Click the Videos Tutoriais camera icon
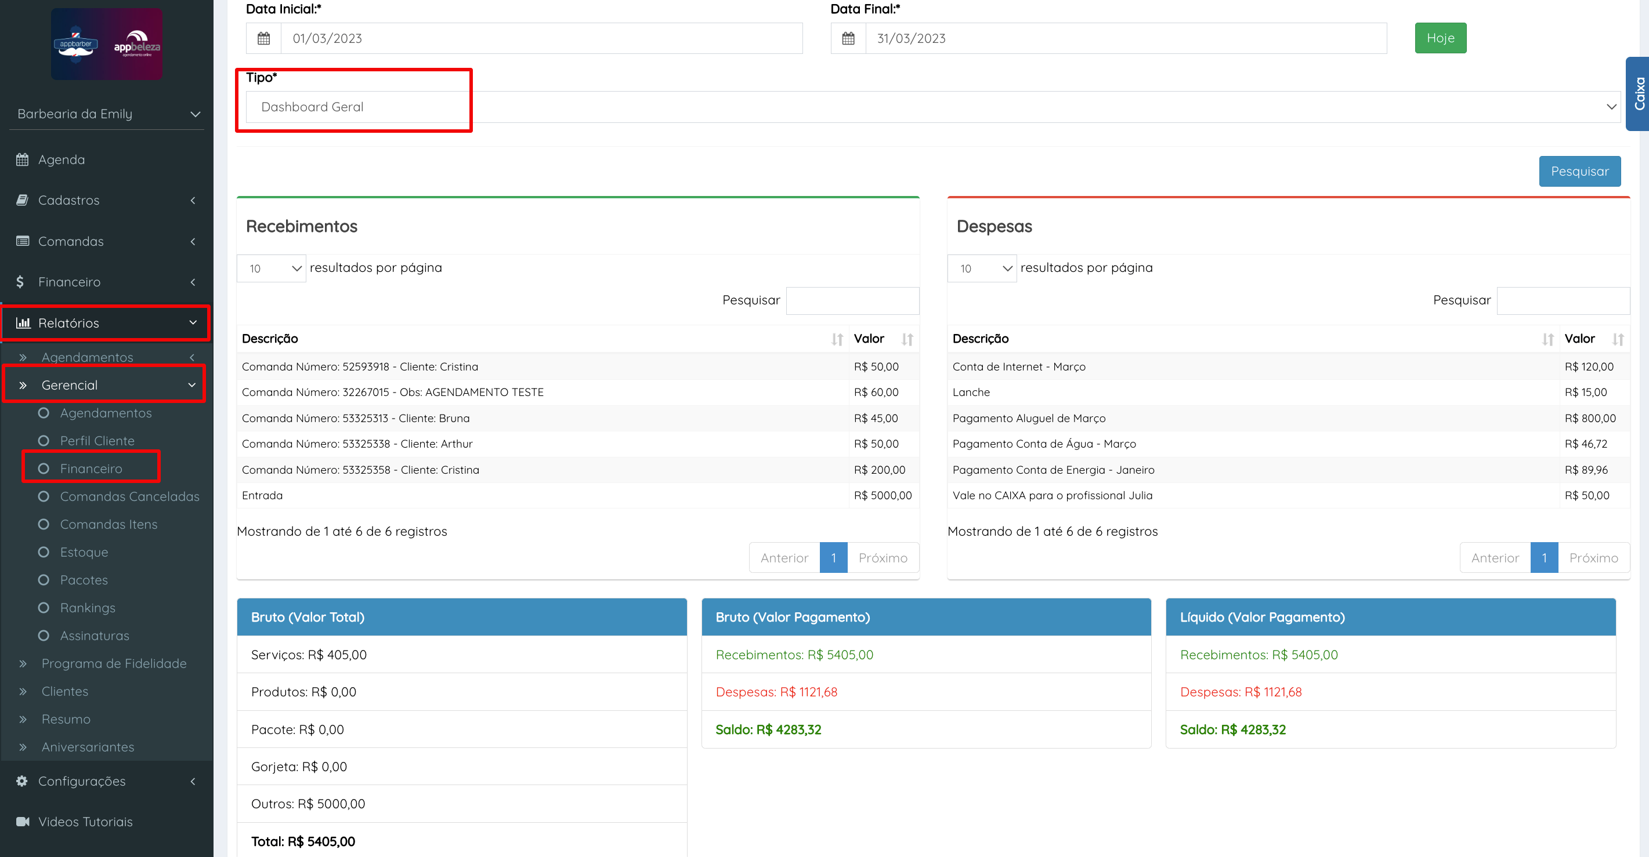Image resolution: width=1649 pixels, height=857 pixels. [x=23, y=821]
